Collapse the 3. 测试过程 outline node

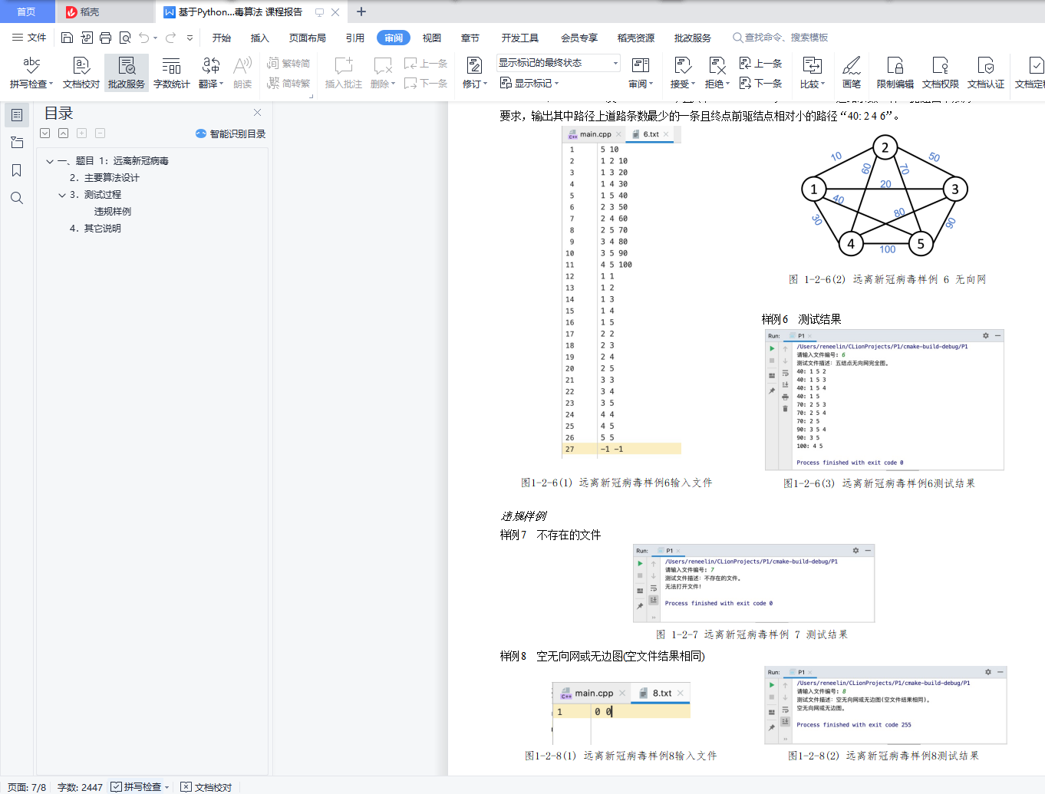tap(62, 196)
